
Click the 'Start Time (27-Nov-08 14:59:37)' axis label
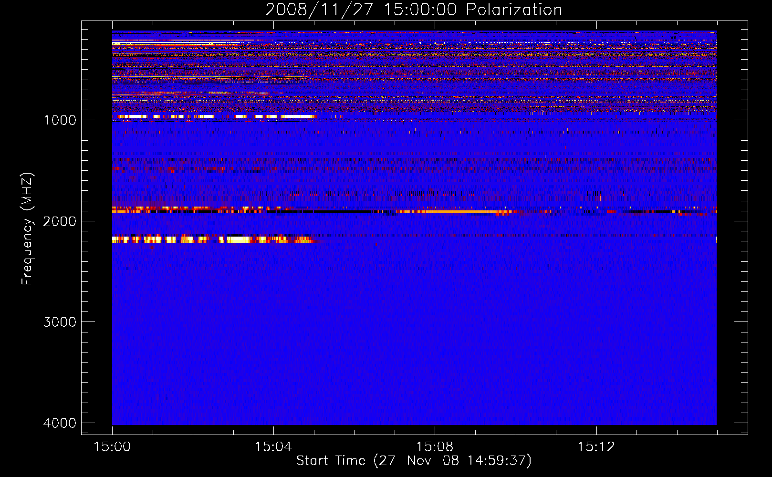tap(414, 461)
